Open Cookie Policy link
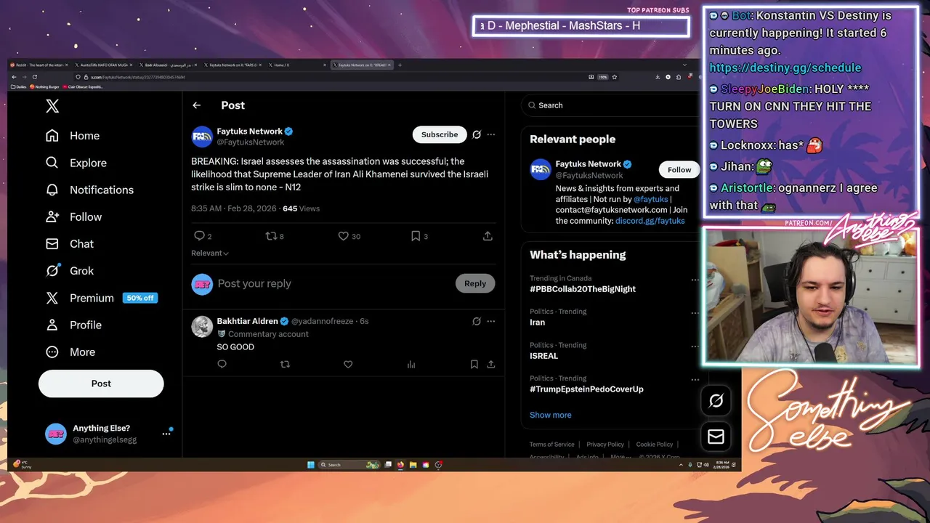Image resolution: width=930 pixels, height=523 pixels. point(655,445)
